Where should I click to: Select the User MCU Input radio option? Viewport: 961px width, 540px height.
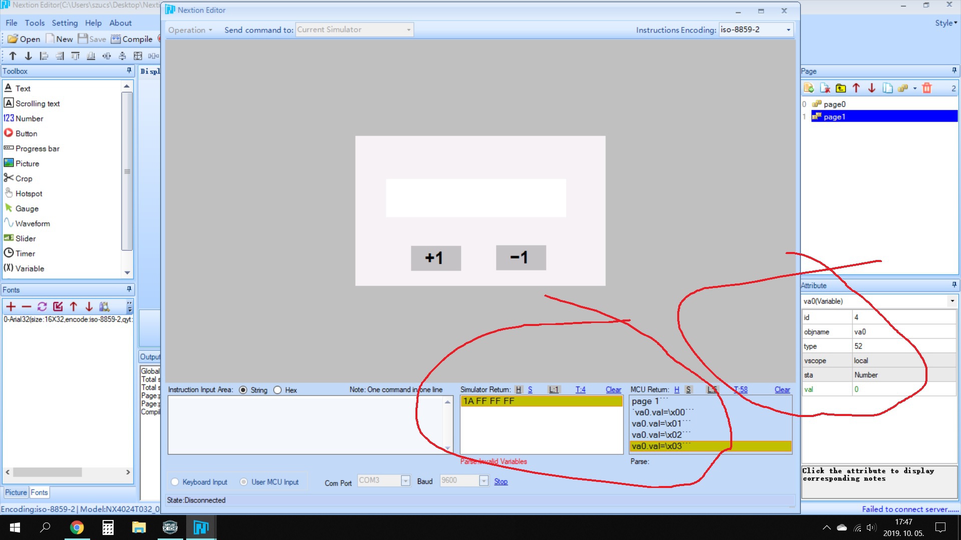click(x=244, y=482)
